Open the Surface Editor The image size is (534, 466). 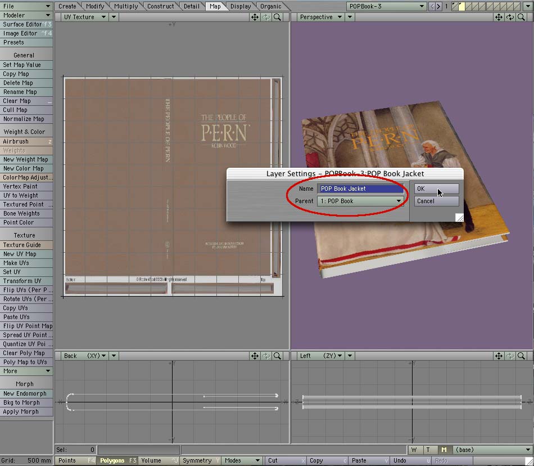coord(26,24)
